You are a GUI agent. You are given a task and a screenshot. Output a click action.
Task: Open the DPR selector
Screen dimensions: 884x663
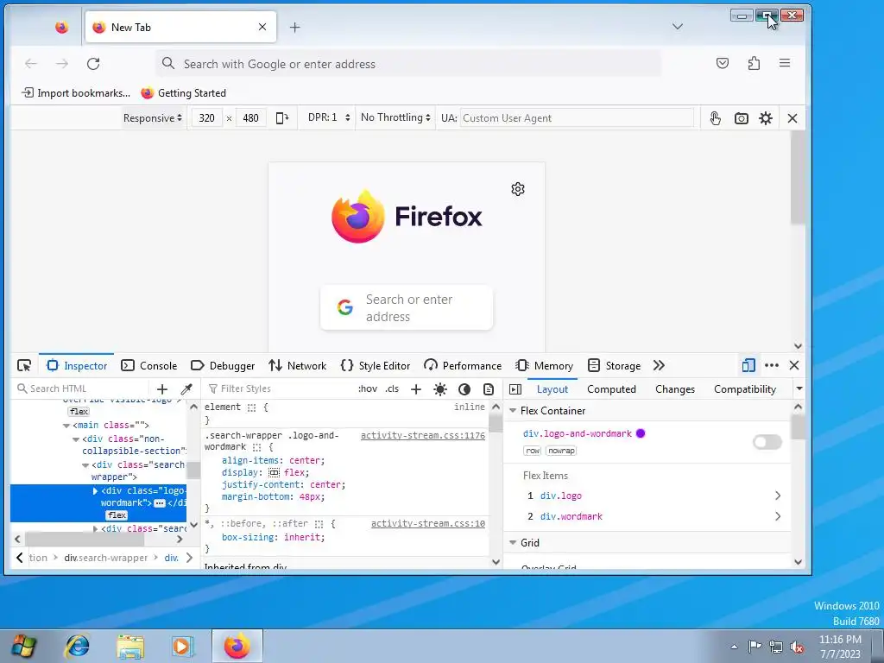[329, 117]
